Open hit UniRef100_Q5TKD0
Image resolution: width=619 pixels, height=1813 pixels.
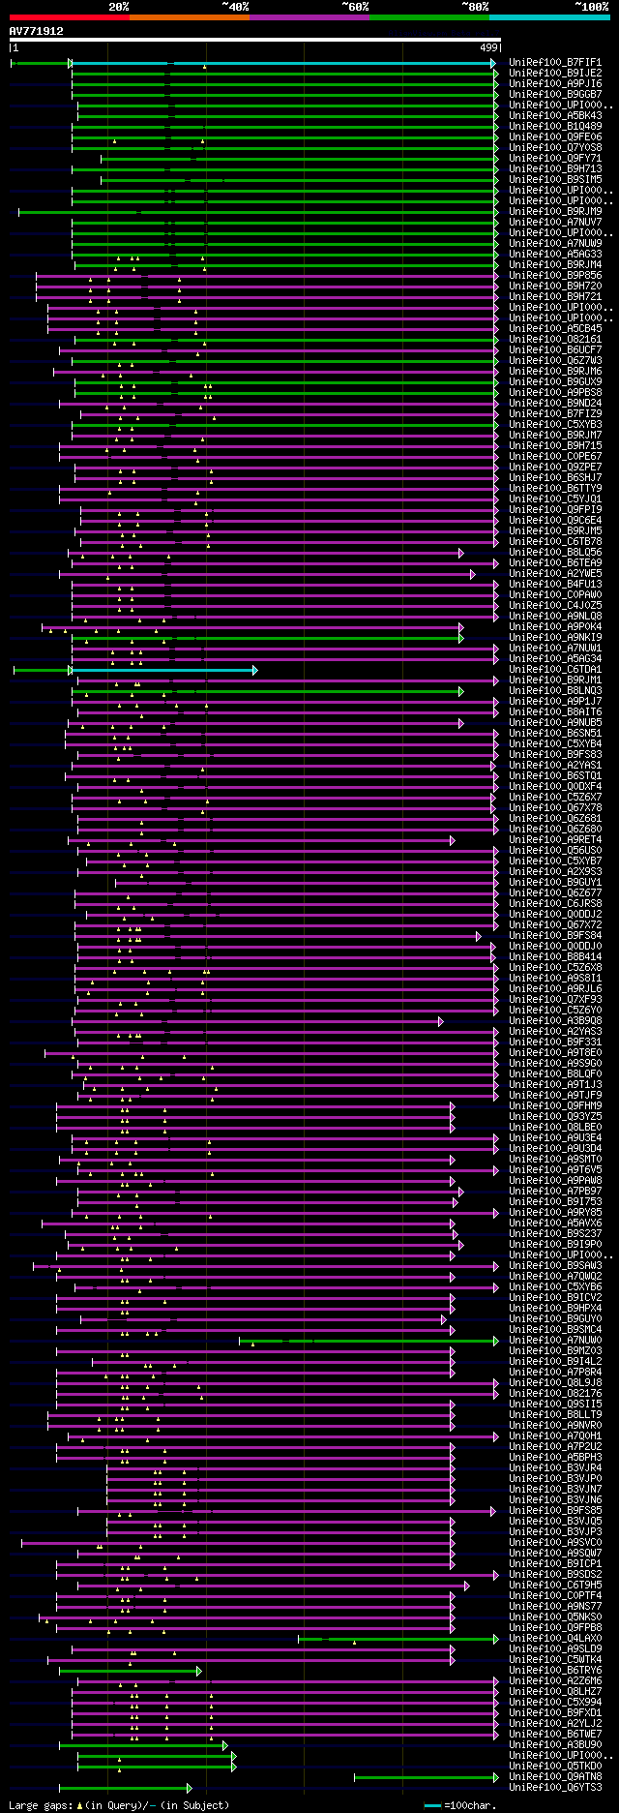(x=555, y=1767)
